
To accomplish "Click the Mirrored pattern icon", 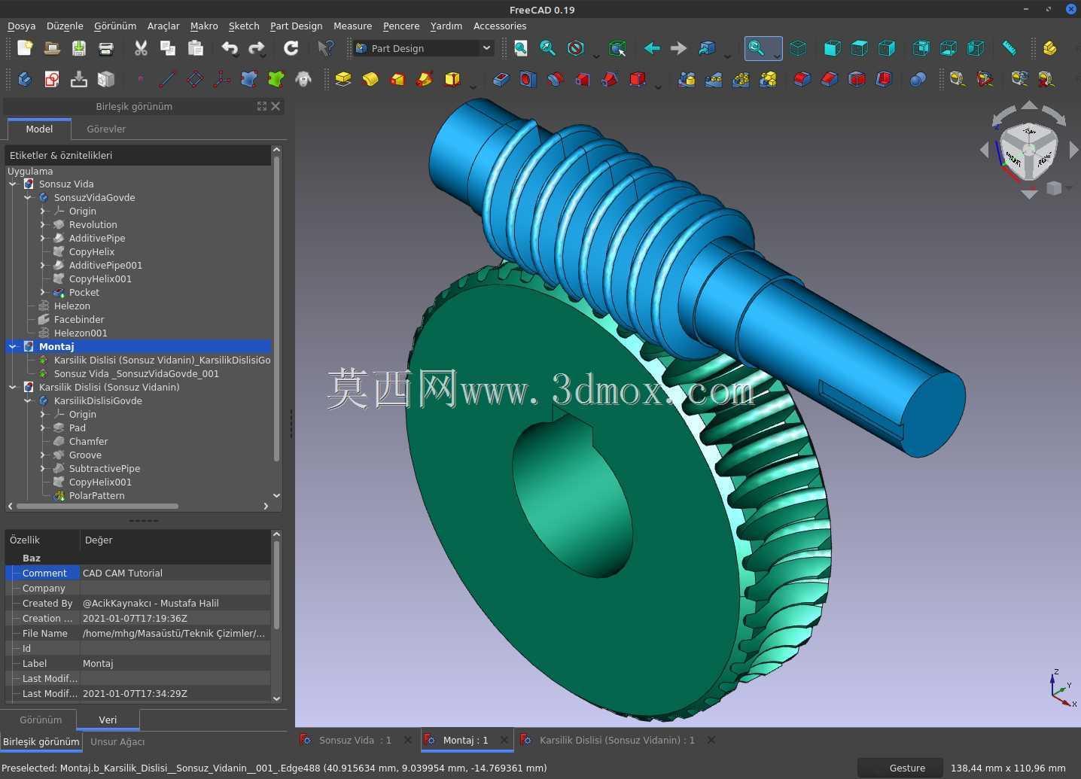I will (687, 79).
